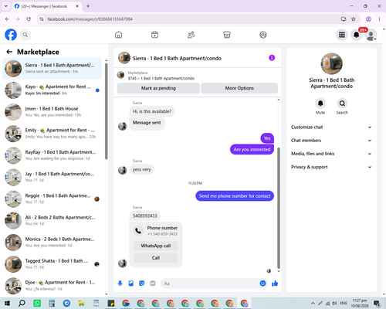The width and height of the screenshot is (386, 309).
Task: Go to the Home feed icon
Action: click(118, 35)
